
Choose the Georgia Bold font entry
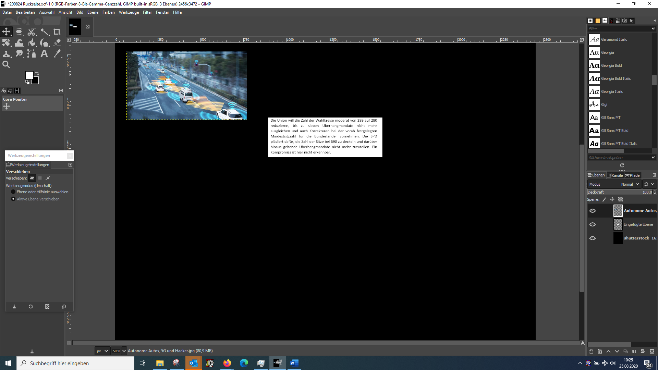click(x=611, y=65)
